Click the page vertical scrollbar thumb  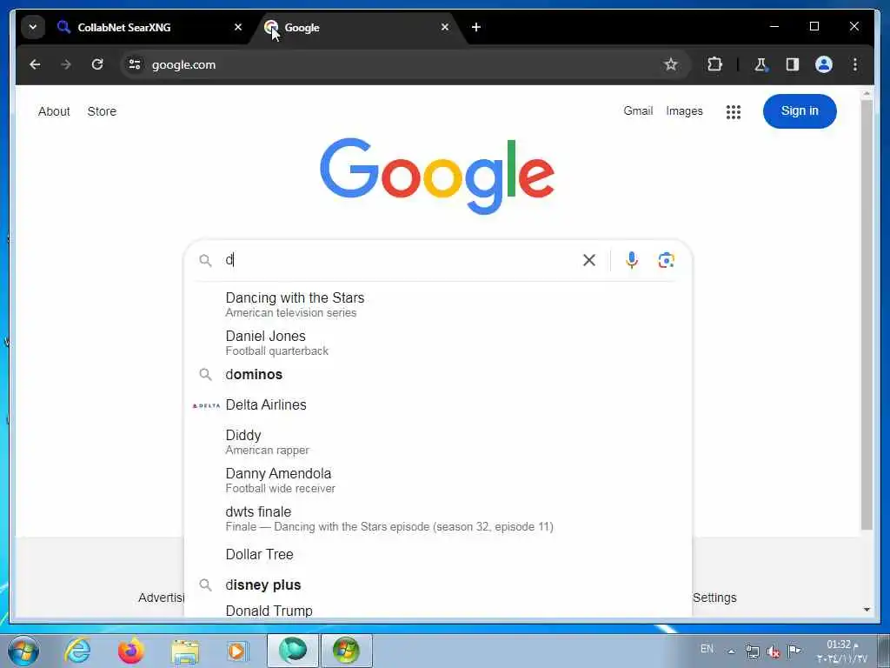[x=867, y=315]
